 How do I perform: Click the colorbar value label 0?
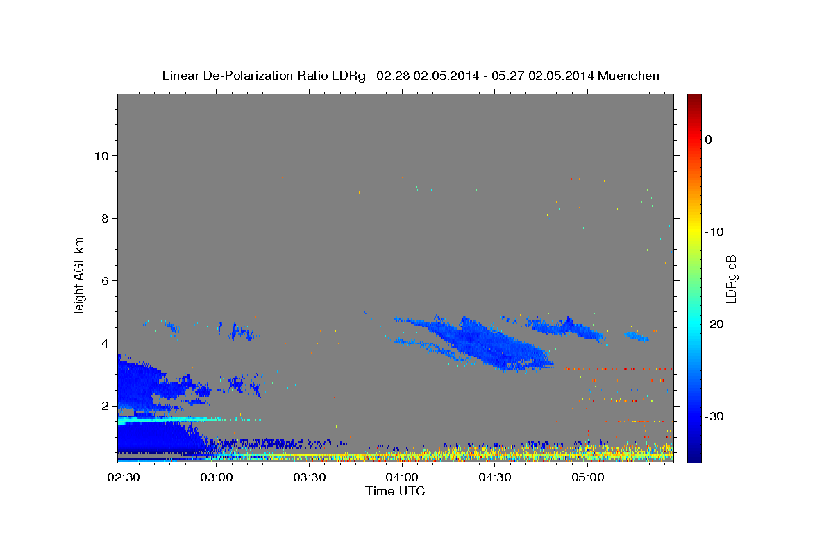[x=709, y=139]
